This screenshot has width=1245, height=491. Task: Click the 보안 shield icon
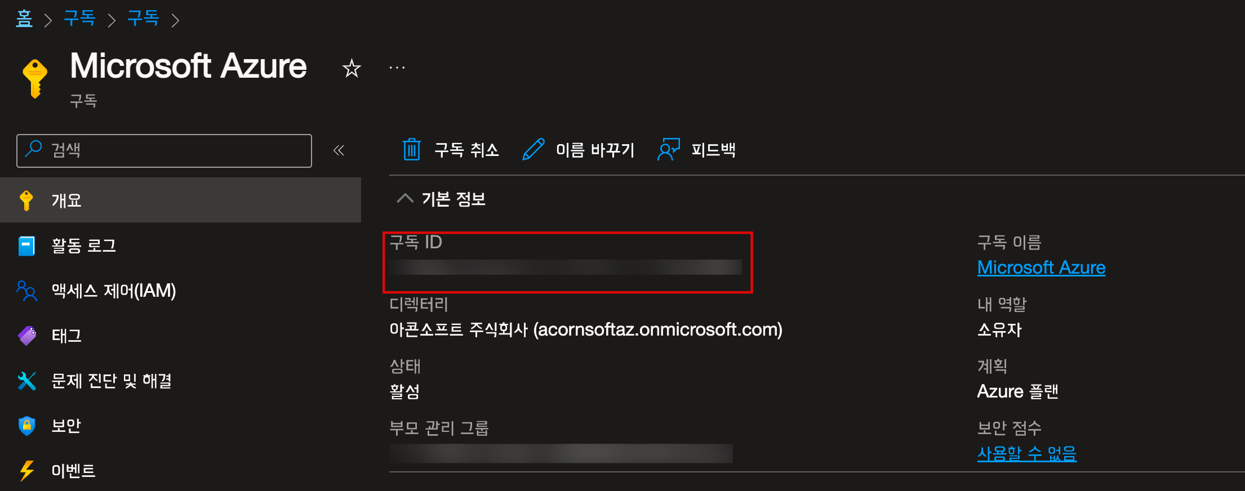[26, 426]
